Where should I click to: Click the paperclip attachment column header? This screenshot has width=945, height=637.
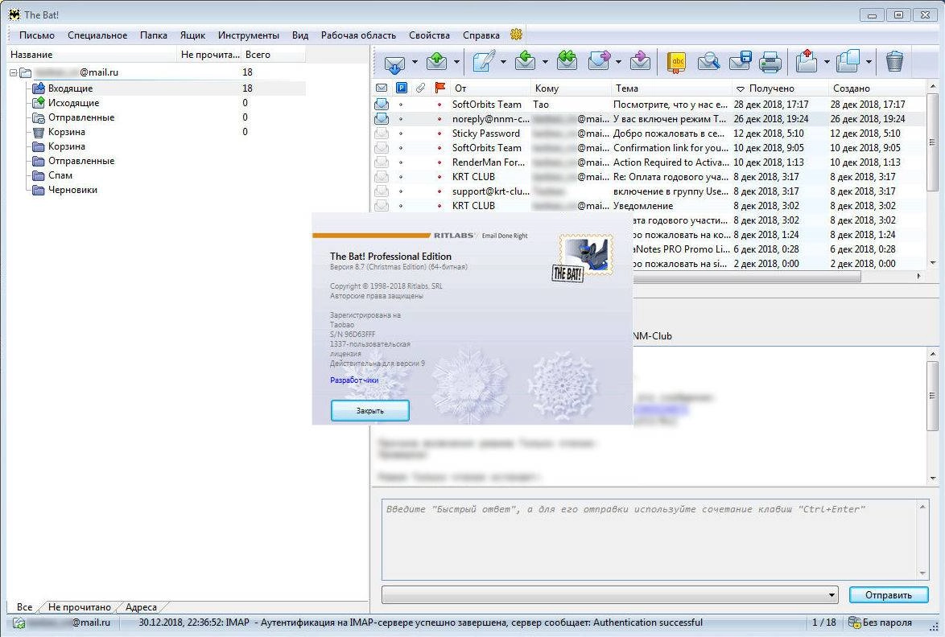(421, 88)
